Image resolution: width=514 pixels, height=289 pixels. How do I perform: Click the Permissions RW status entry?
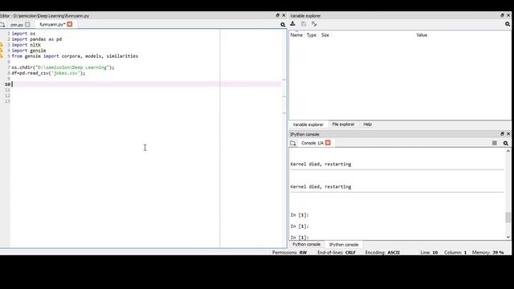(x=289, y=253)
